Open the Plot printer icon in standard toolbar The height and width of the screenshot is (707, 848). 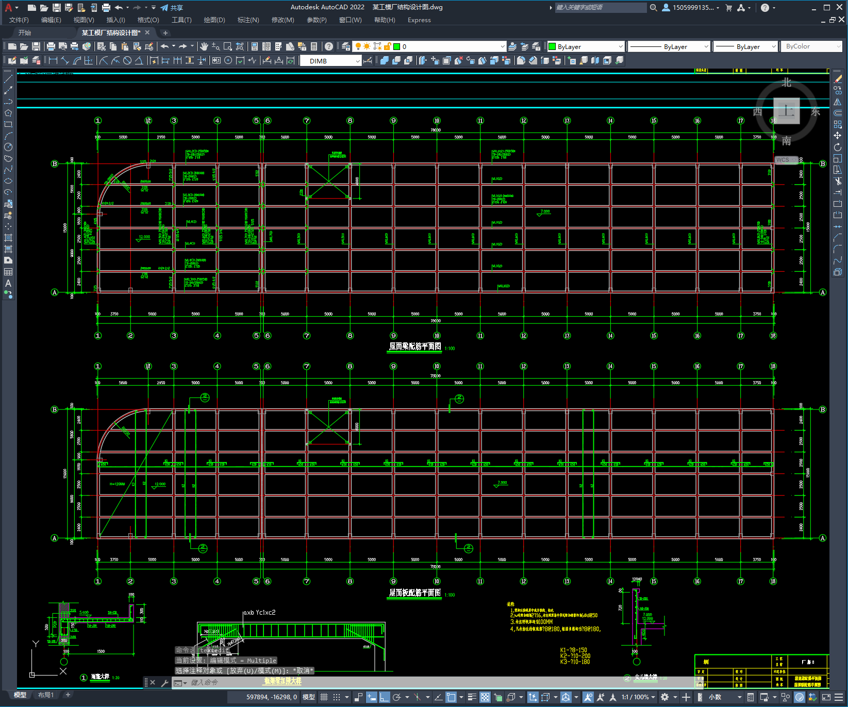point(51,46)
